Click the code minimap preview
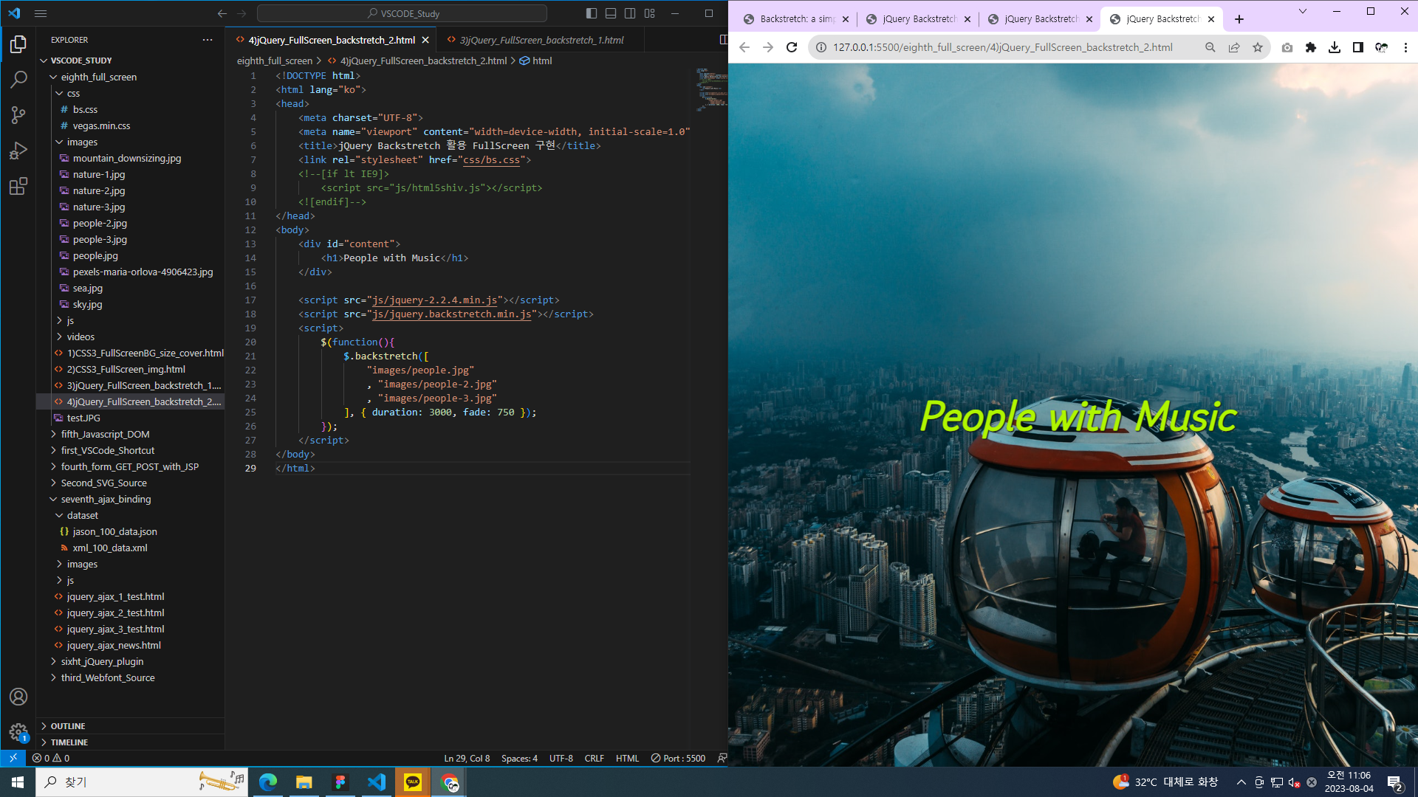 click(x=710, y=89)
